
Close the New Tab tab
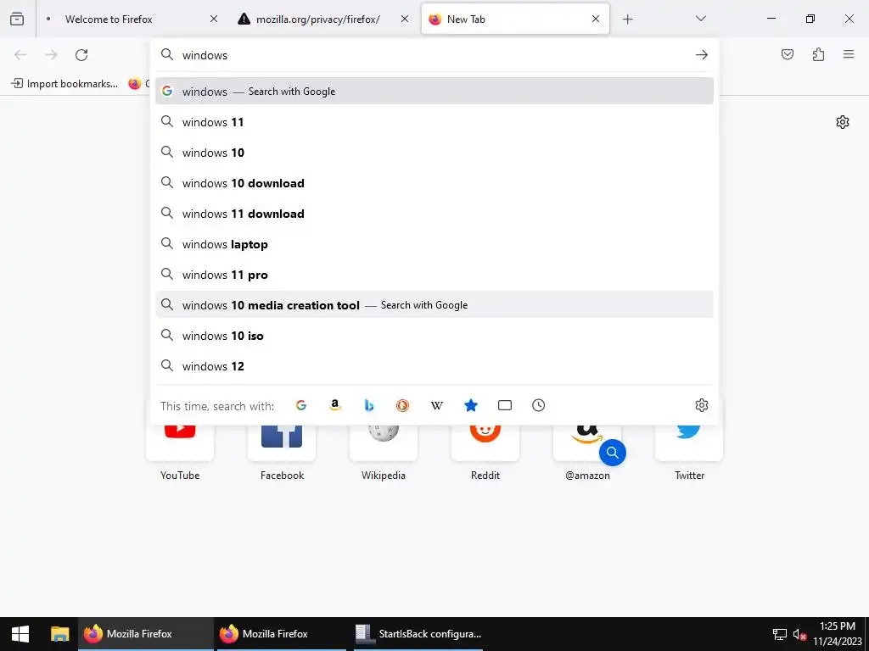tap(595, 19)
